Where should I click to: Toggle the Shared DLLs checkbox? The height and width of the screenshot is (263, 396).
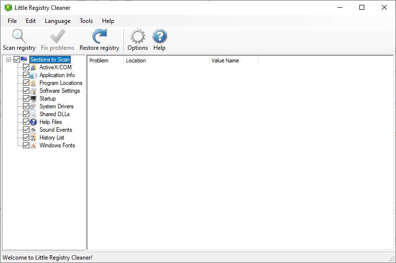[x=26, y=114]
